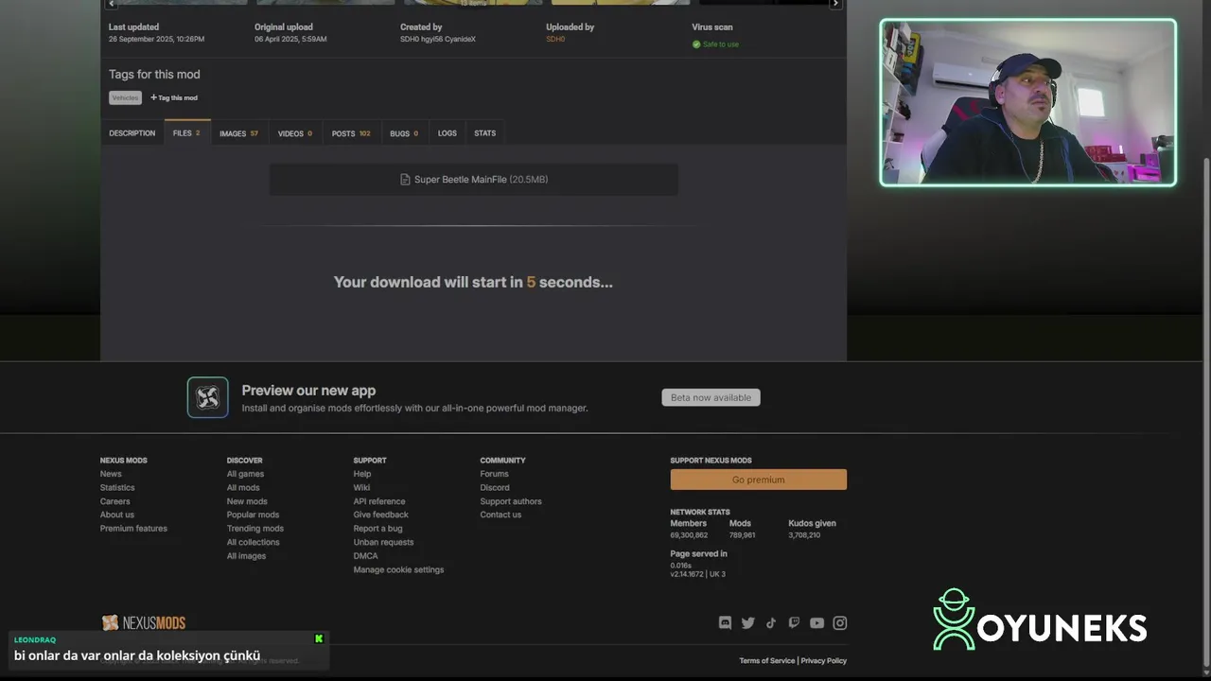Open the Statistics footer link
1211x681 pixels.
(x=117, y=488)
